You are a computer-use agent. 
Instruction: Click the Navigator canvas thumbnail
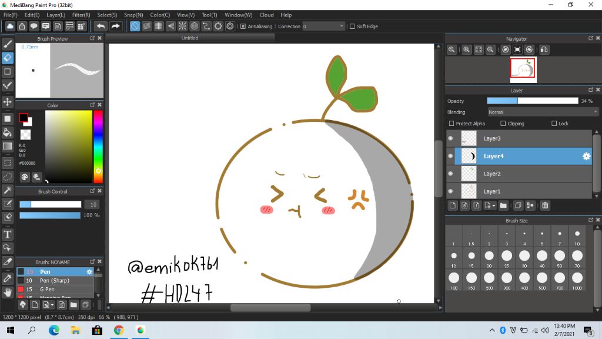coord(523,70)
